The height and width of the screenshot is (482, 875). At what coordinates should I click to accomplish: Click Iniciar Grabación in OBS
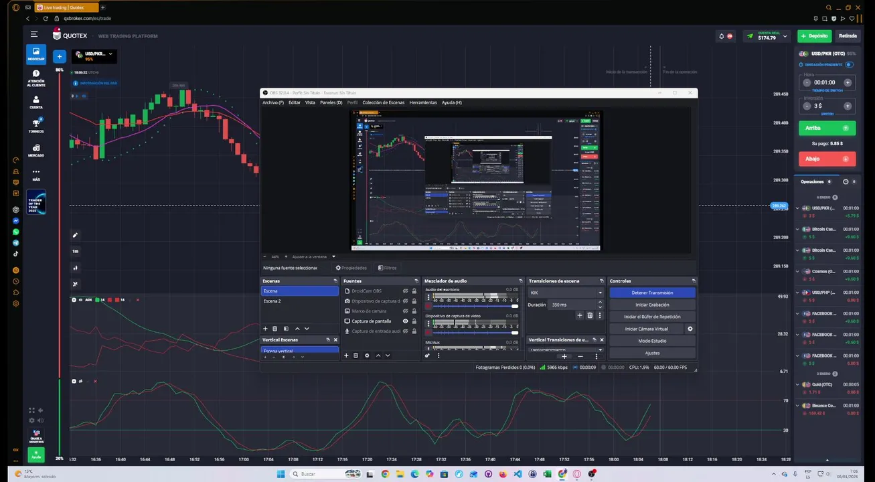click(652, 305)
